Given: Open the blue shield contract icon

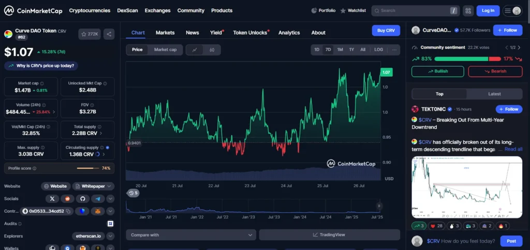Looking at the screenshot, I should [82, 211].
